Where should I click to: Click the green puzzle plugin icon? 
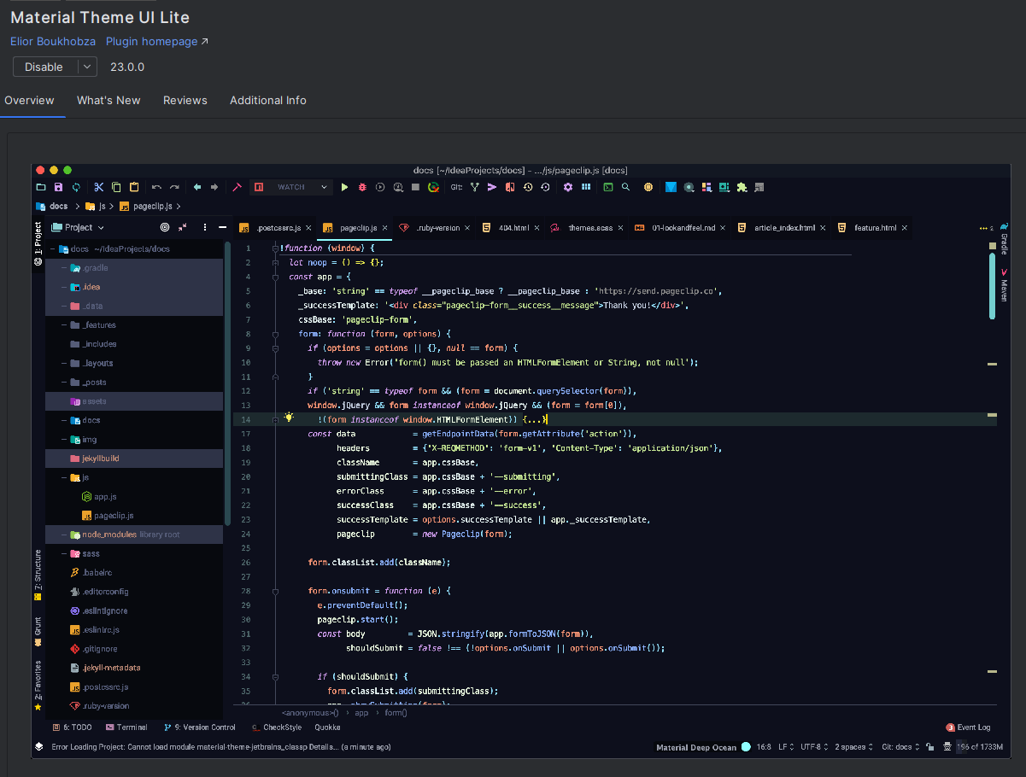(742, 187)
